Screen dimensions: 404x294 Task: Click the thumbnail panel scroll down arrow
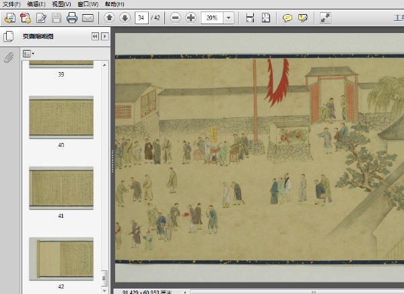pyautogui.click(x=104, y=291)
